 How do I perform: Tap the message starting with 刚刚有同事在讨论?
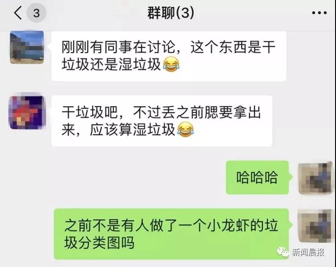pyautogui.click(x=169, y=56)
